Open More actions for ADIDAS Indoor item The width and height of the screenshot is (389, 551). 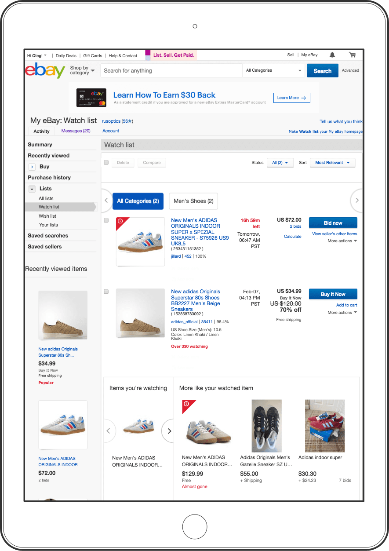342,241
